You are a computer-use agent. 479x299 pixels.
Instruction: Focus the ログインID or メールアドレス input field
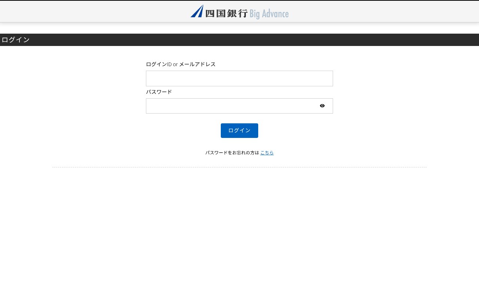pos(239,78)
